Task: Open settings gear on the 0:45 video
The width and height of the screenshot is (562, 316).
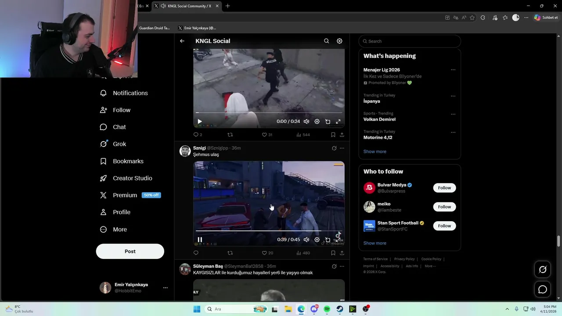Action: [x=317, y=240]
